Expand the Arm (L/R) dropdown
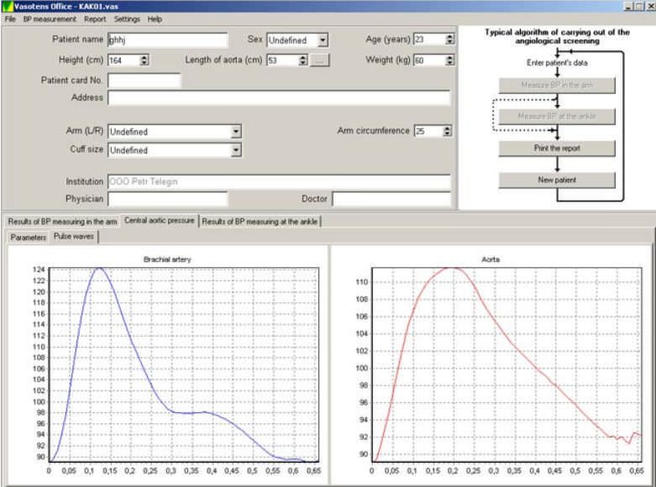Viewport: 656px width, 487px height. tap(236, 132)
